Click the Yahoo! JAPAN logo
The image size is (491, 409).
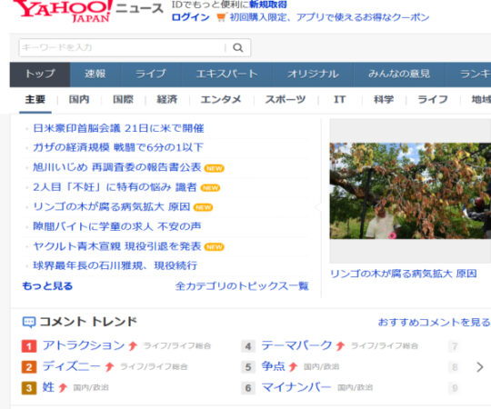[x=63, y=11]
